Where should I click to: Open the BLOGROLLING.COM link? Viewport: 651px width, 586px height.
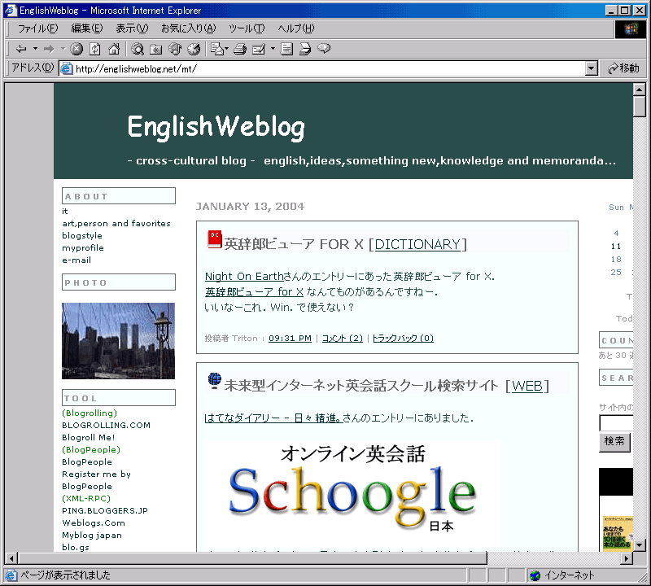tap(107, 426)
